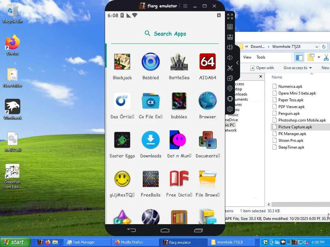Click the emulator fullscreen icon
This screenshot has height=247, width=330.
tap(230, 16)
